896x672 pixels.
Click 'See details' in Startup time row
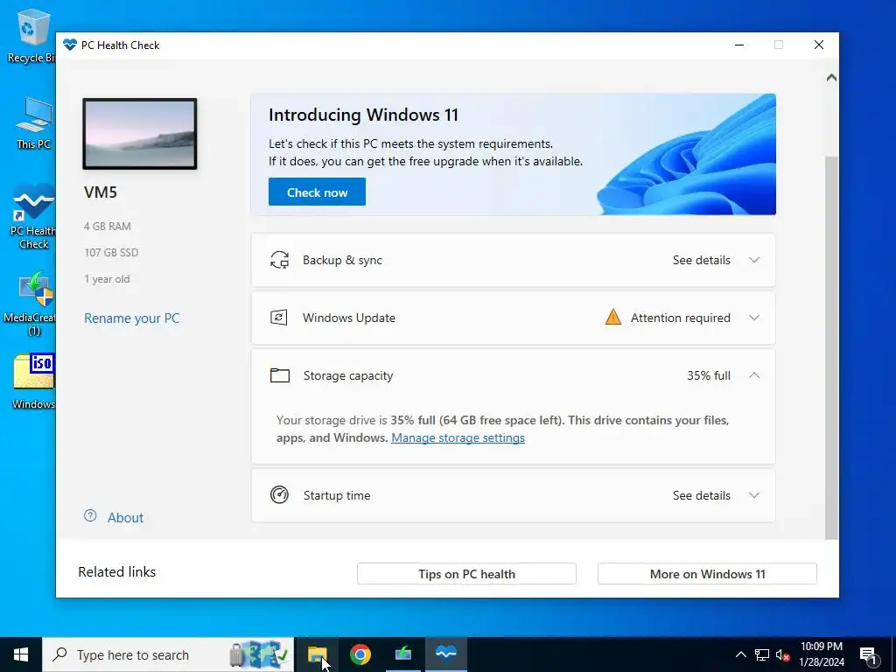[x=701, y=495]
